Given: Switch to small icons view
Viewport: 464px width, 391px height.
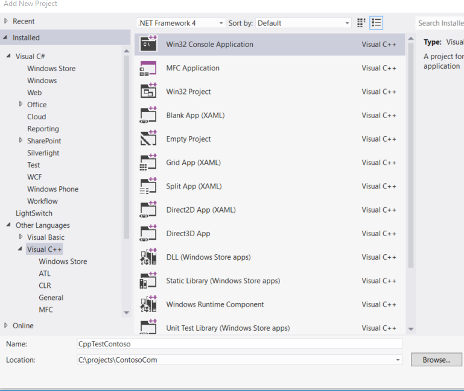Looking at the screenshot, I should [x=361, y=23].
